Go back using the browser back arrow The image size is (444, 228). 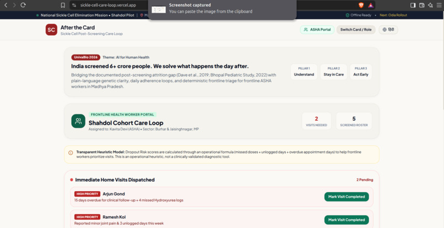point(6,5)
